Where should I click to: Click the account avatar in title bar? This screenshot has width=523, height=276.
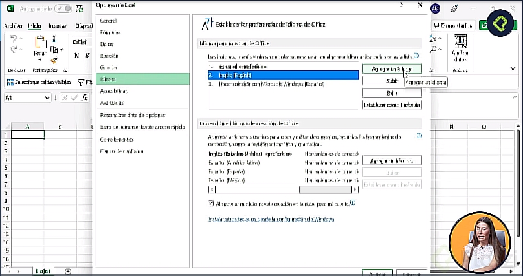(435, 8)
